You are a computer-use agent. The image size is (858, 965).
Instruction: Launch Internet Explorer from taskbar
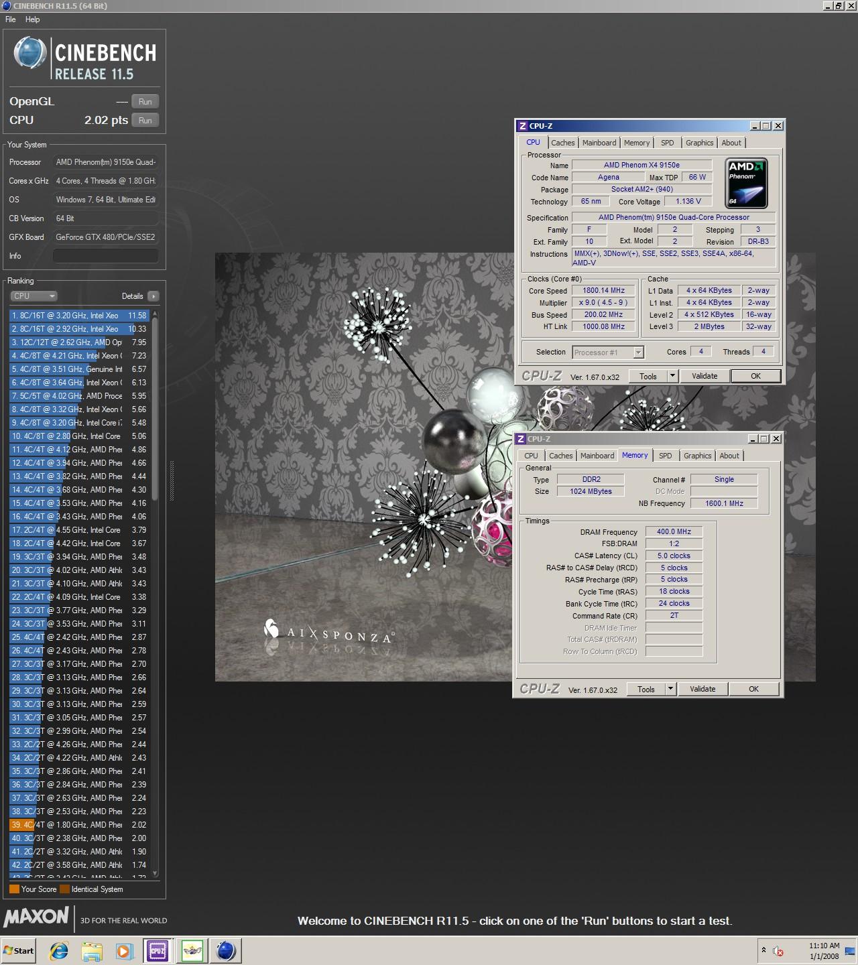coord(59,950)
